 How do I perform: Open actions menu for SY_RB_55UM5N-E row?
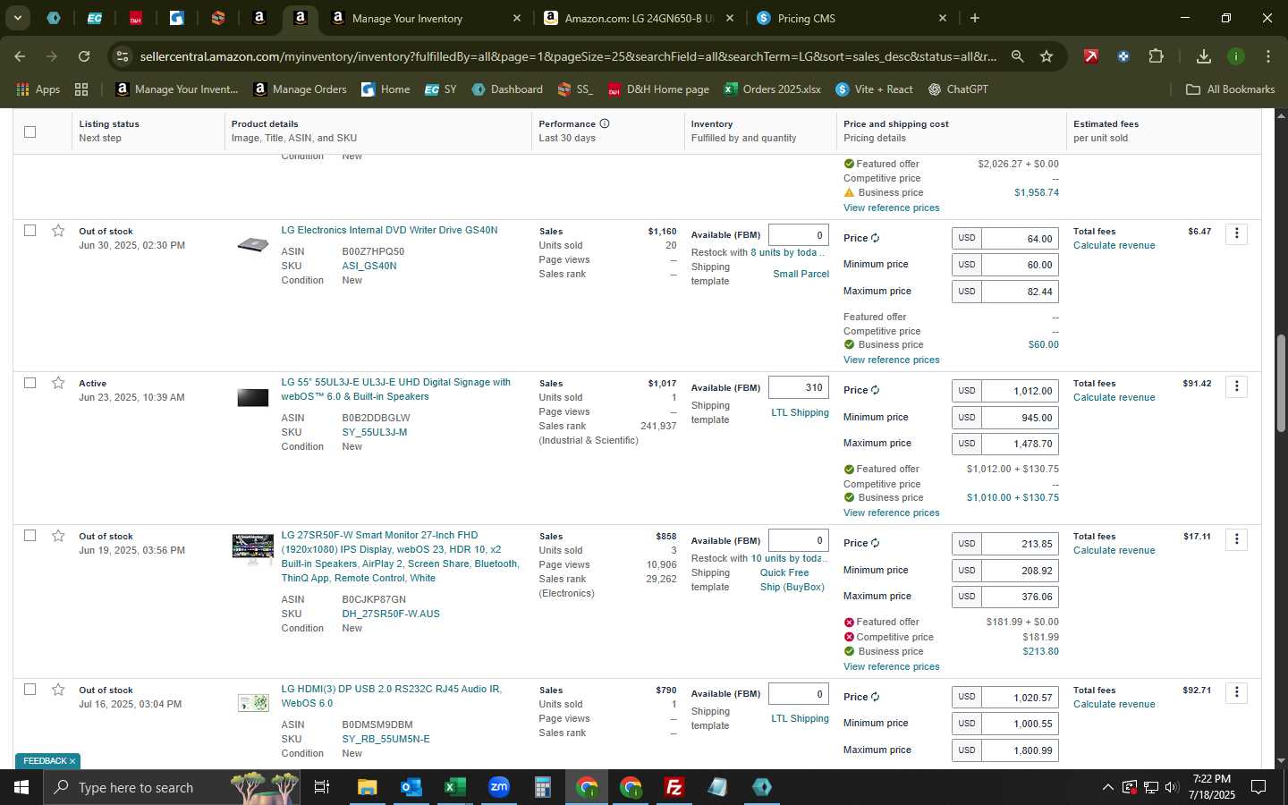click(1237, 692)
